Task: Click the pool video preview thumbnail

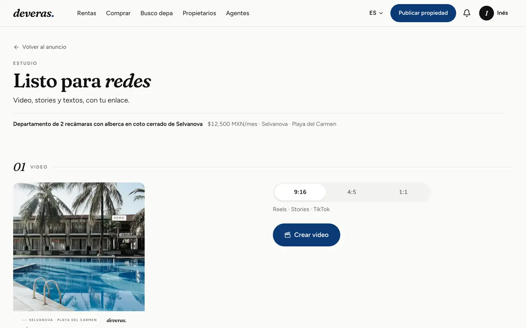Action: click(x=79, y=247)
